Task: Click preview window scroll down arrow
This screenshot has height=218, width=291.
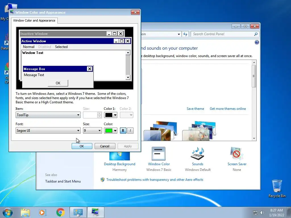Action: coord(128,77)
